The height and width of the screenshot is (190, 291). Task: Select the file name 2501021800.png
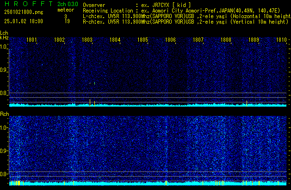click(x=24, y=12)
